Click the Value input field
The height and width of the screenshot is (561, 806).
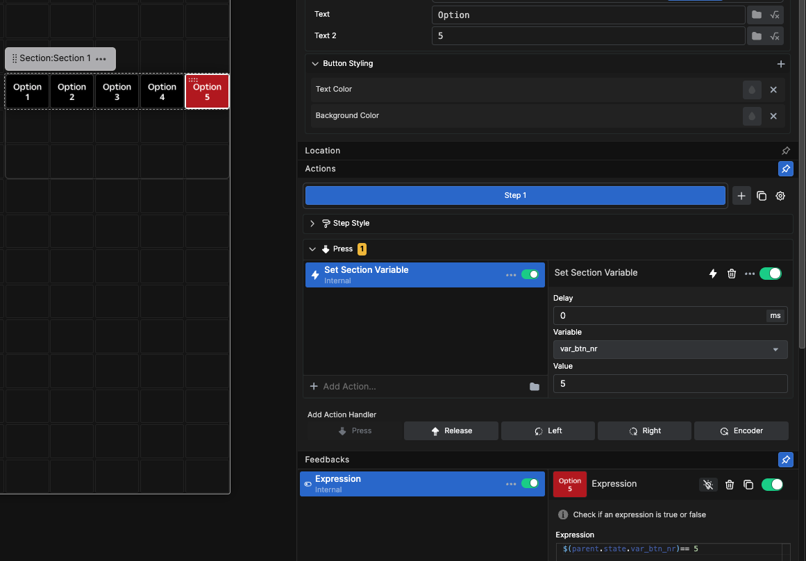pyautogui.click(x=671, y=383)
